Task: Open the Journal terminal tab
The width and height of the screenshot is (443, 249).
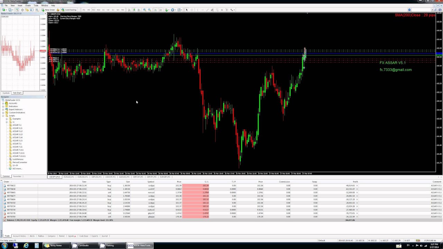Action: 104,236
